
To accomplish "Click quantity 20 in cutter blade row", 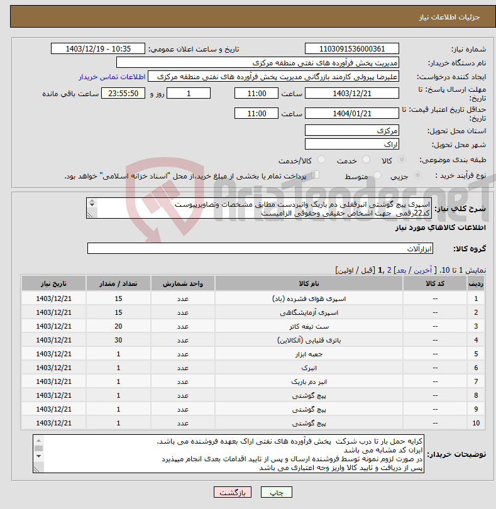I will coord(118,326).
